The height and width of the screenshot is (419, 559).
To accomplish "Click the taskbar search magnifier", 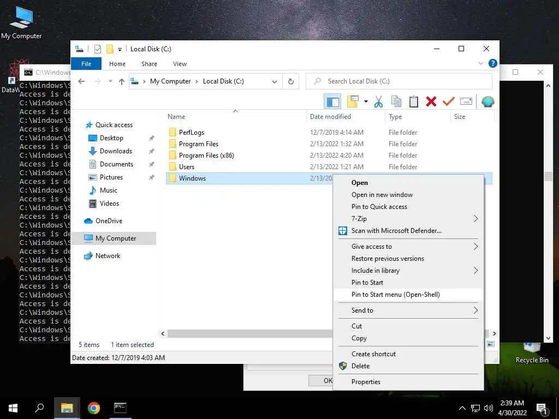I will click(x=39, y=408).
